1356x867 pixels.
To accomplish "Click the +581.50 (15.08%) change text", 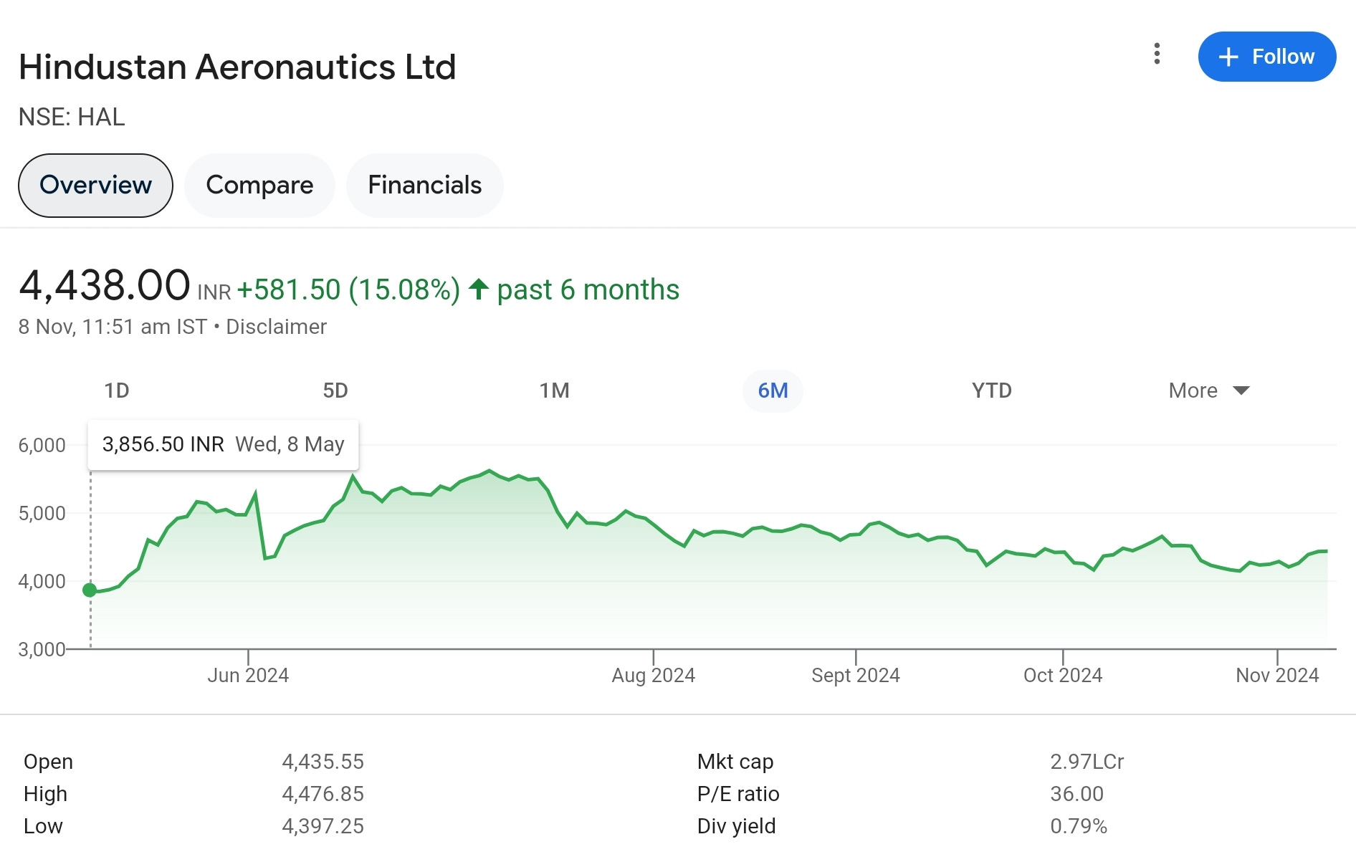I will tap(348, 290).
